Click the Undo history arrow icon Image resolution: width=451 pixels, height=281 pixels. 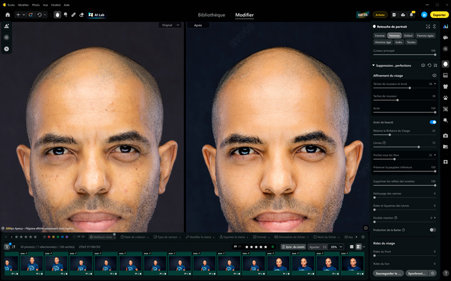point(39,15)
